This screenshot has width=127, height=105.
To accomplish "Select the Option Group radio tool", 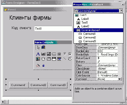I will tap(65, 54).
